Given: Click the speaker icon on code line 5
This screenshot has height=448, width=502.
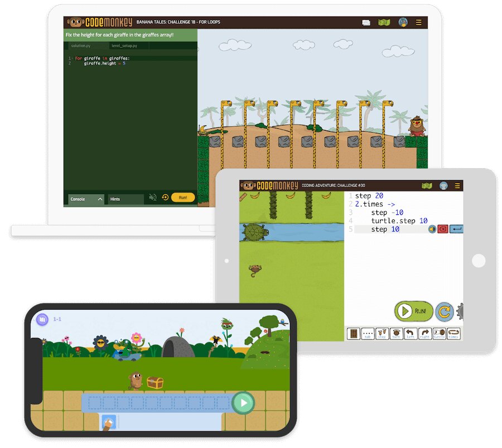Looking at the screenshot, I should pyautogui.click(x=432, y=229).
